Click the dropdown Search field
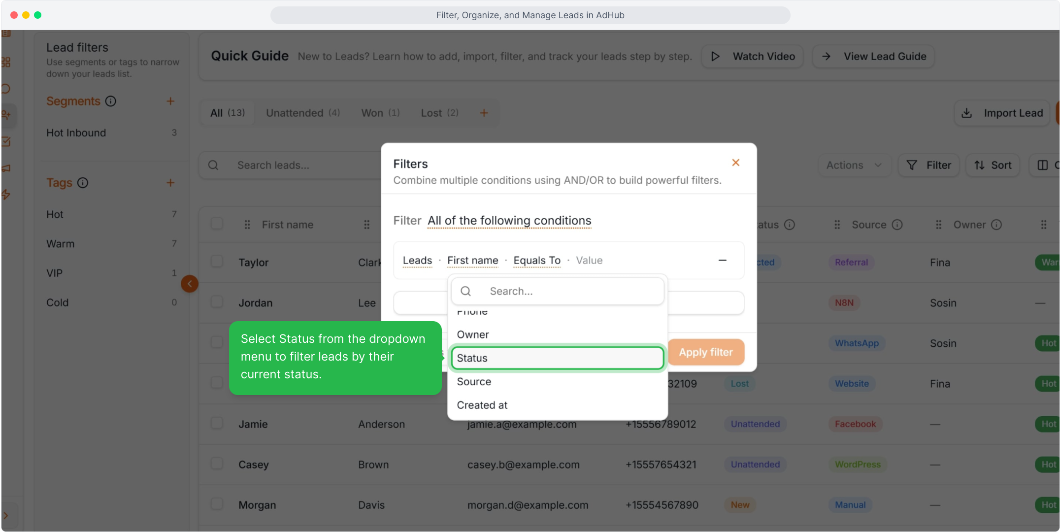This screenshot has height=532, width=1061. (x=558, y=291)
